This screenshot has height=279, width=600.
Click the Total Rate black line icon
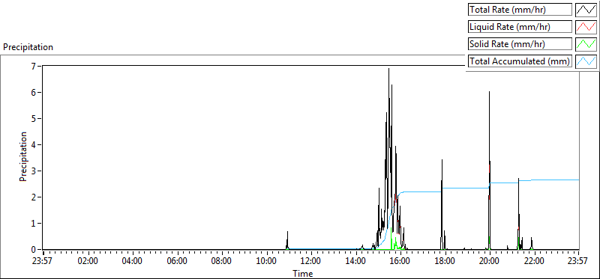tap(586, 10)
